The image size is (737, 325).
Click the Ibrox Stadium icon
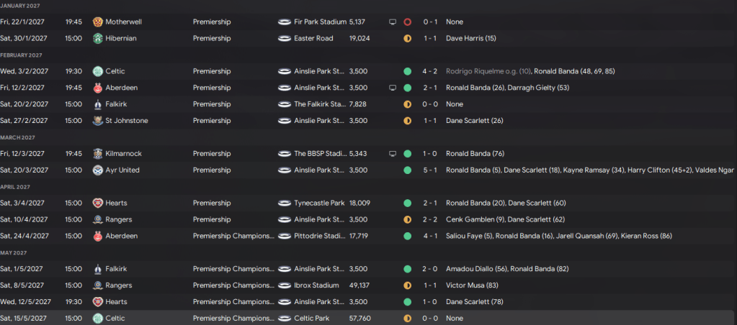coord(284,285)
